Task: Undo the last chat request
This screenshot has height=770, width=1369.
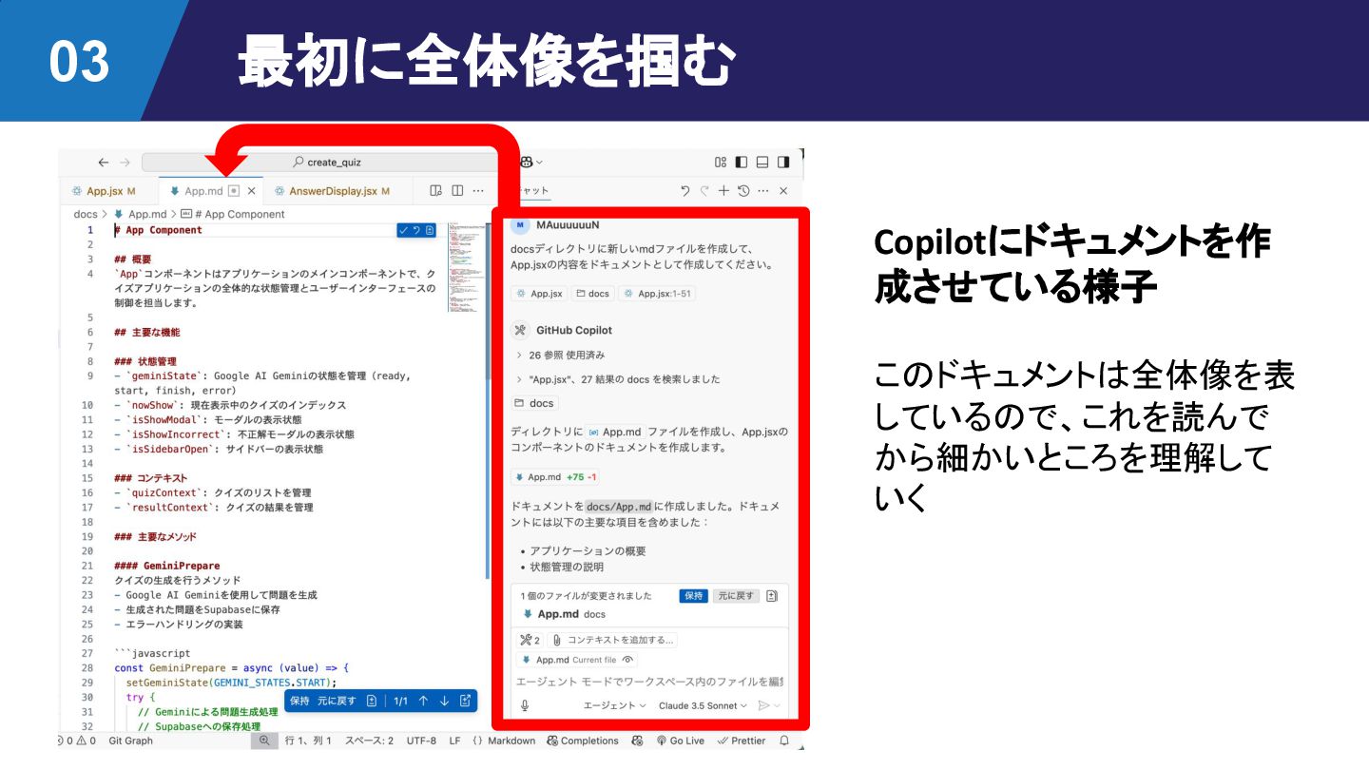Action: coord(685,191)
